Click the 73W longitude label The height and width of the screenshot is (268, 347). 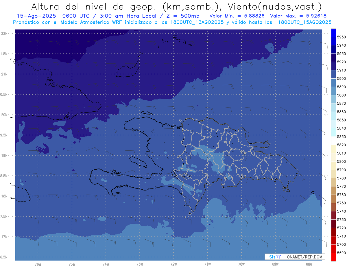click(x=140, y=264)
